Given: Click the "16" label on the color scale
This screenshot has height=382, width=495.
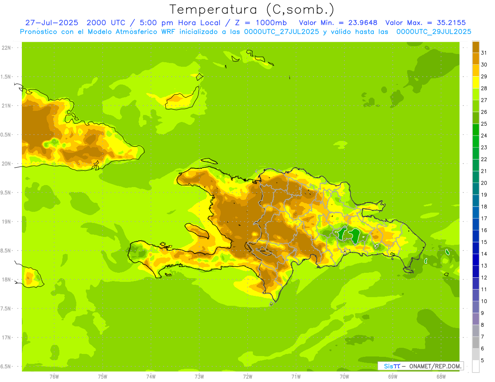Looking at the screenshot, I should 484,230.
